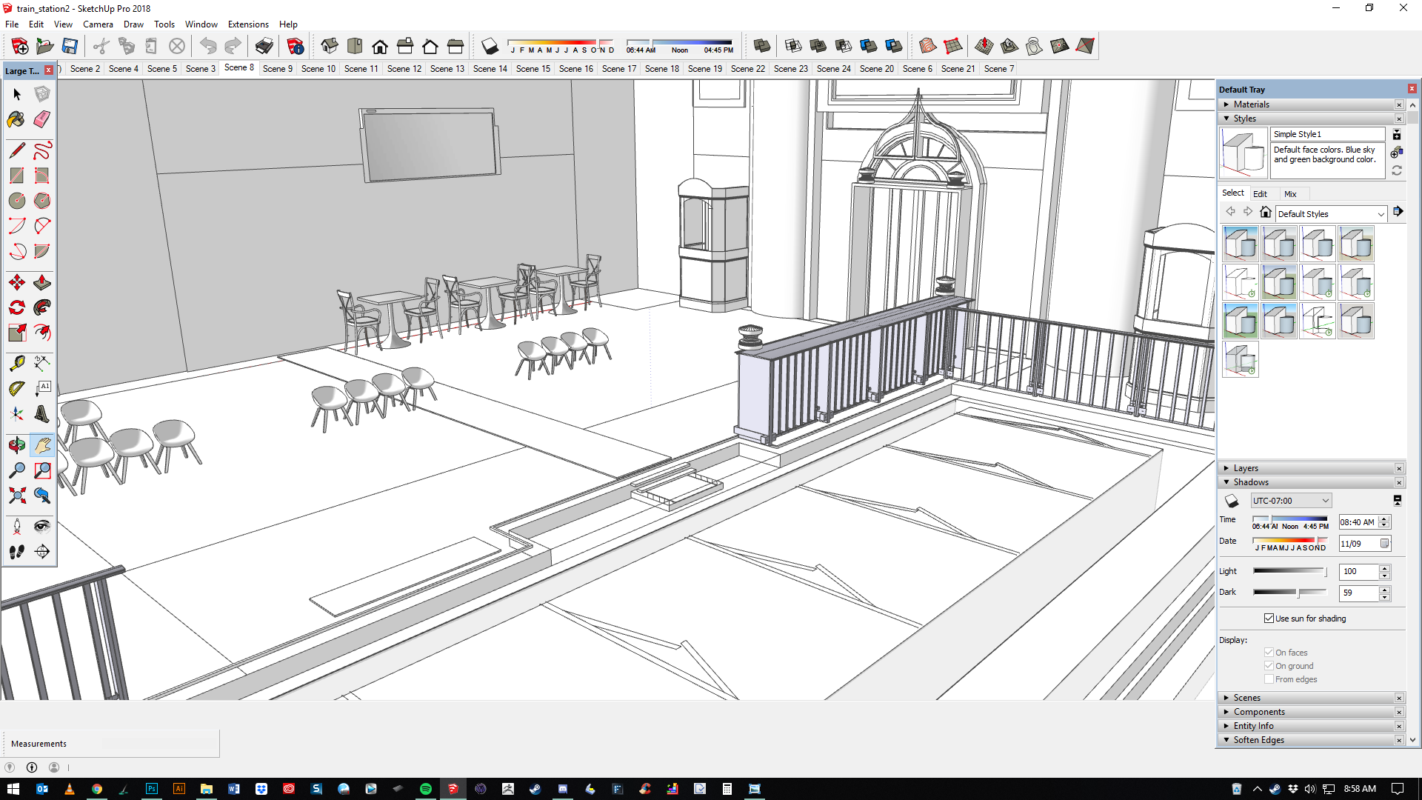Open the Extensions menu
This screenshot has width=1422, height=800.
pyautogui.click(x=248, y=24)
